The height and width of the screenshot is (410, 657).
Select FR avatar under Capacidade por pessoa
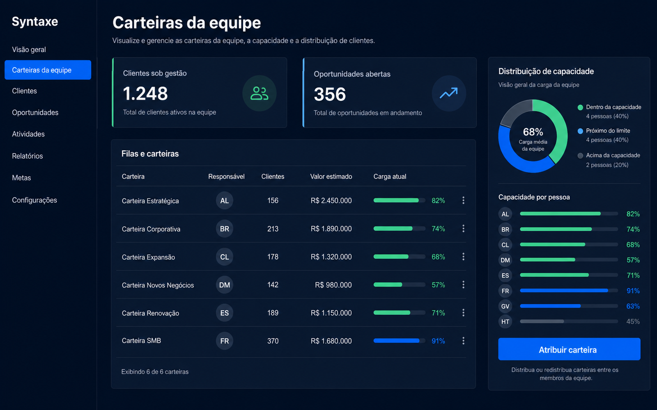click(x=505, y=291)
